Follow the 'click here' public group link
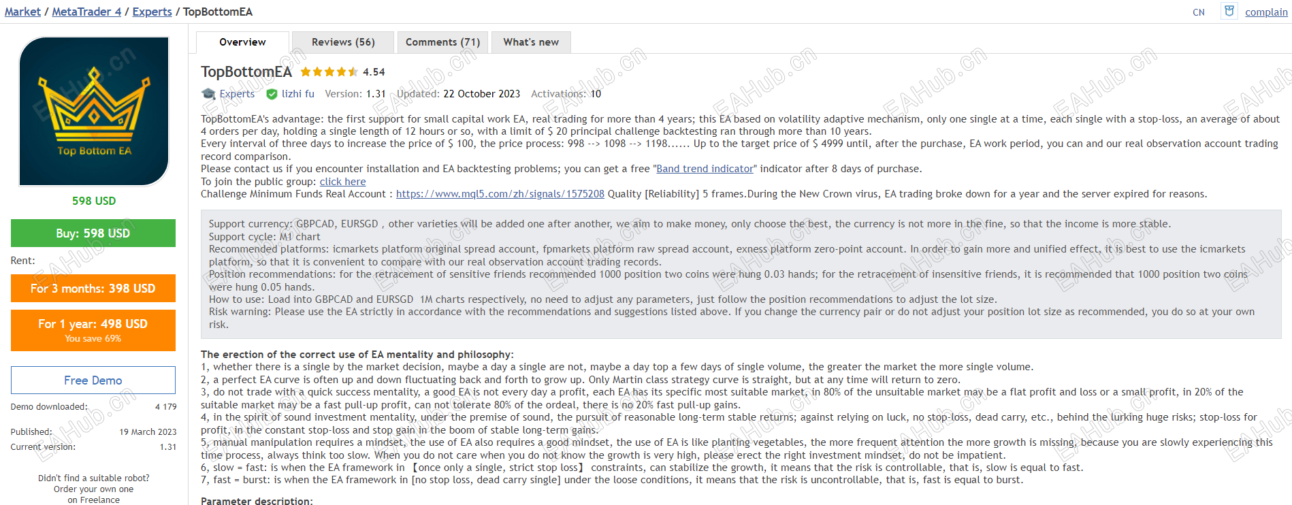Screen dimensions: 1292x505 coord(342,182)
